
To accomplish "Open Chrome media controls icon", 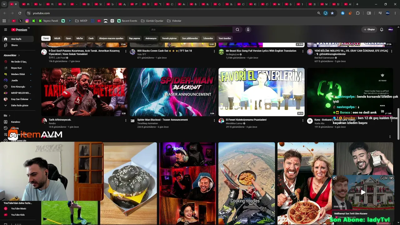I will [x=380, y=13].
